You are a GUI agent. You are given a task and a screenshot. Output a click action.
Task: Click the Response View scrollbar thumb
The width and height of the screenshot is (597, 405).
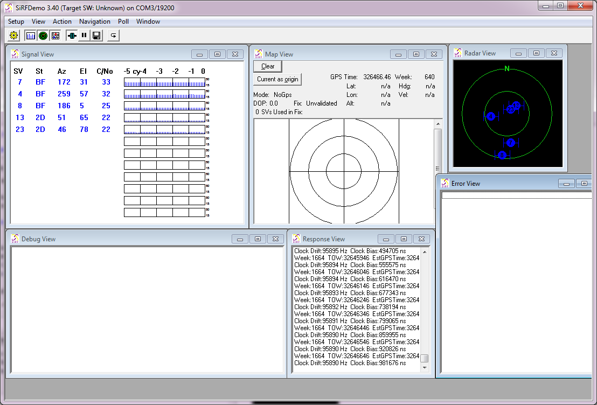pos(425,359)
